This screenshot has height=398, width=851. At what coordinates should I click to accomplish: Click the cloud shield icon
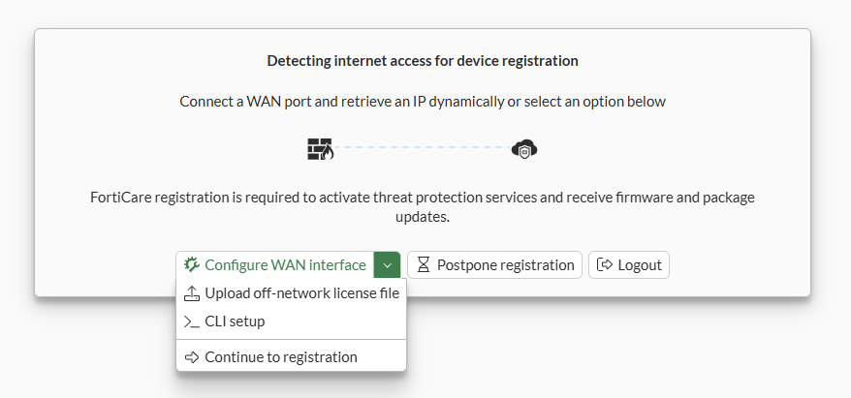click(524, 149)
